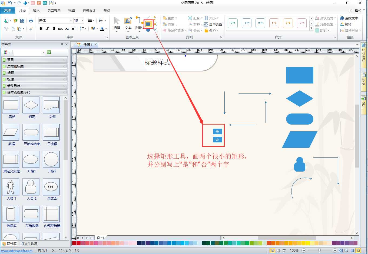Viewport: 368px width, 254px height.
Task: Click the Center Drawing button
Action: click(x=213, y=24)
